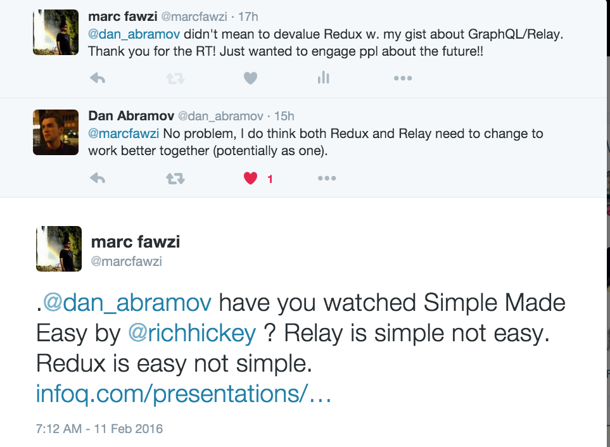610x447 pixels.
Task: Click Dan Abramov's display name
Action: coord(130,116)
